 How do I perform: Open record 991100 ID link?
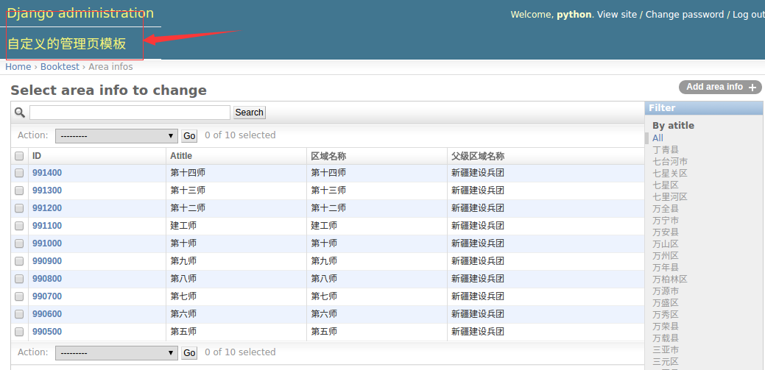click(47, 226)
